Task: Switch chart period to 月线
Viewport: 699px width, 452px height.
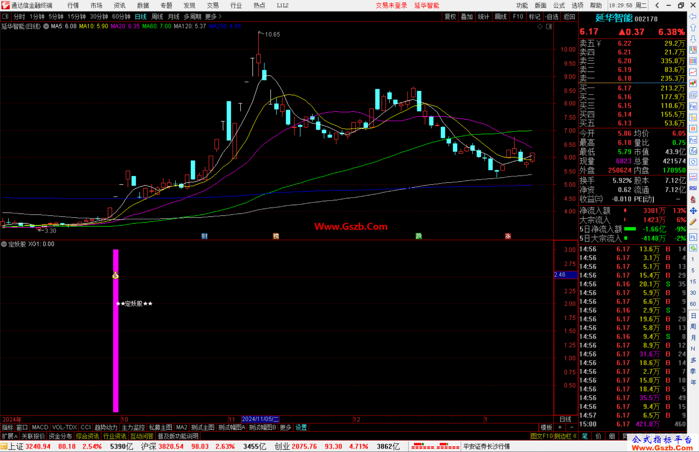Action: pos(173,17)
